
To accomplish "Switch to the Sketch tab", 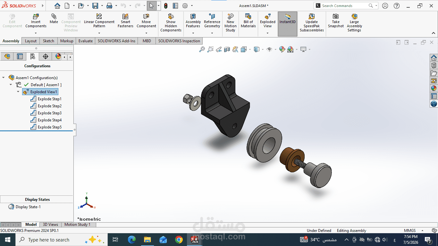I will tap(49, 41).
